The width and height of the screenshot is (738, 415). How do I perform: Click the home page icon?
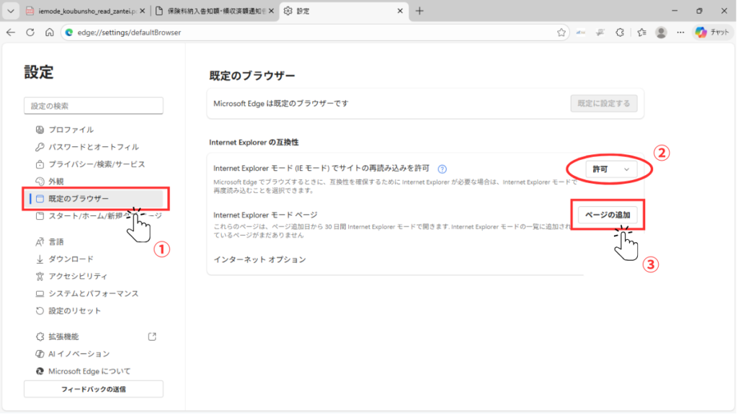pyautogui.click(x=48, y=32)
